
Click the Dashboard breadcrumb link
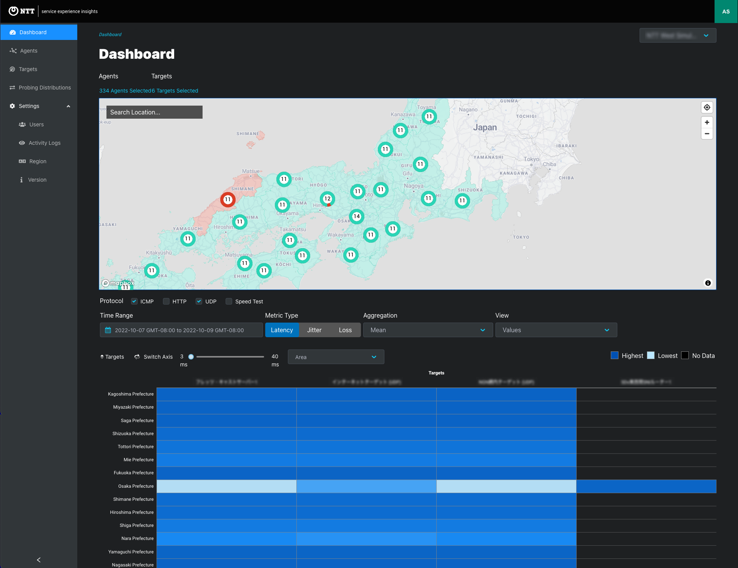pos(110,35)
